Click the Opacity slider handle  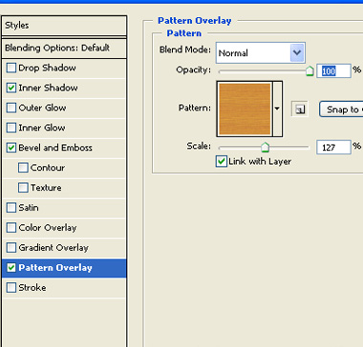pyautogui.click(x=310, y=71)
